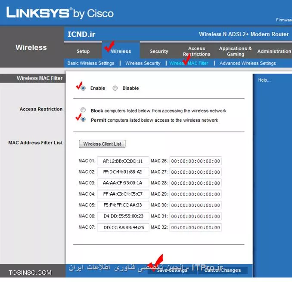The height and width of the screenshot is (282, 292).
Task: Click the MAC 05 address field
Action: pyautogui.click(x=123, y=205)
